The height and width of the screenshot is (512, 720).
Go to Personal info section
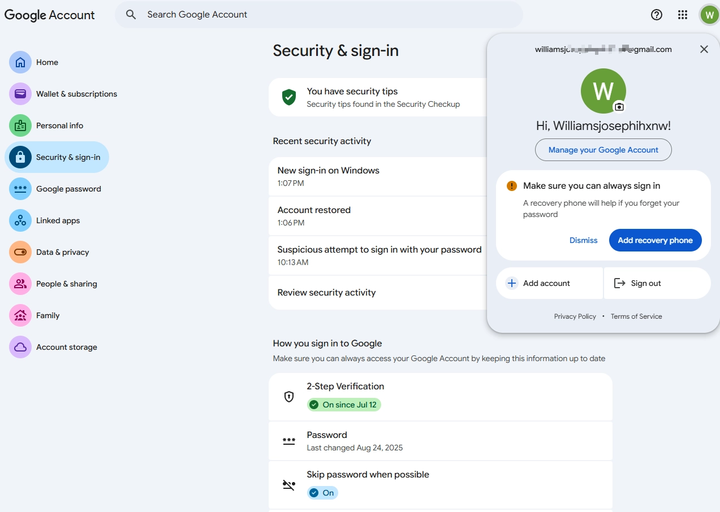coord(46,125)
